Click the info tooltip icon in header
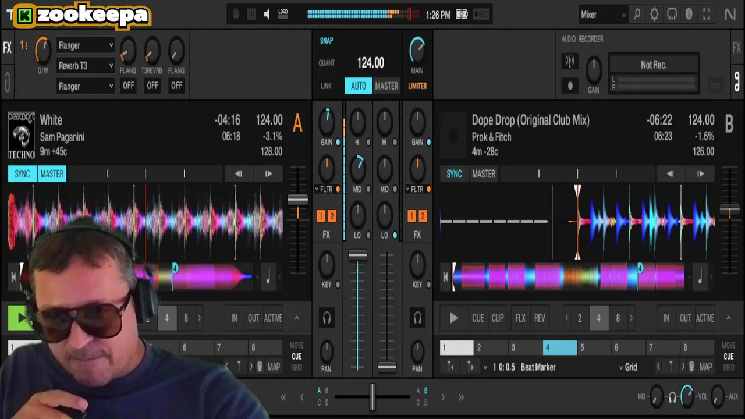745x419 pixels. (x=689, y=15)
